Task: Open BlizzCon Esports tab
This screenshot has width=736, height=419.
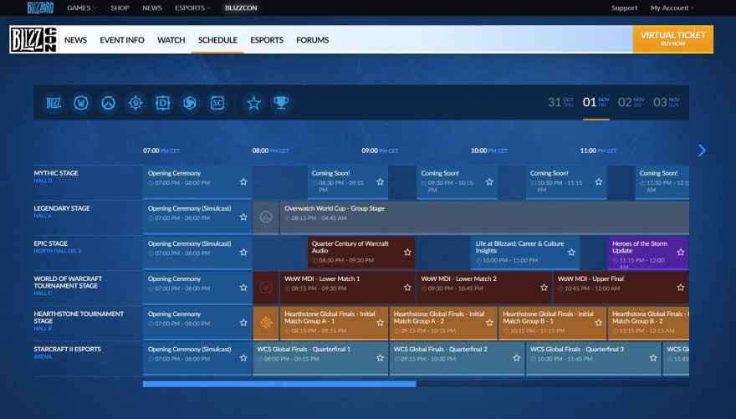Action: click(267, 40)
